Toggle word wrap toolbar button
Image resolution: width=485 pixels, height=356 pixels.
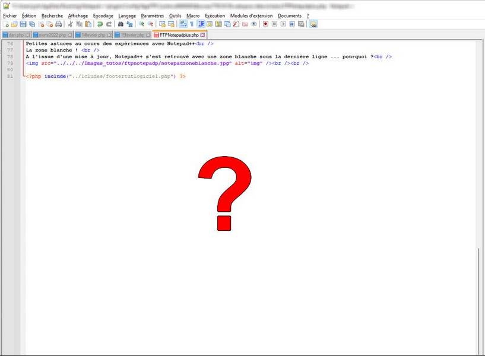click(x=183, y=24)
